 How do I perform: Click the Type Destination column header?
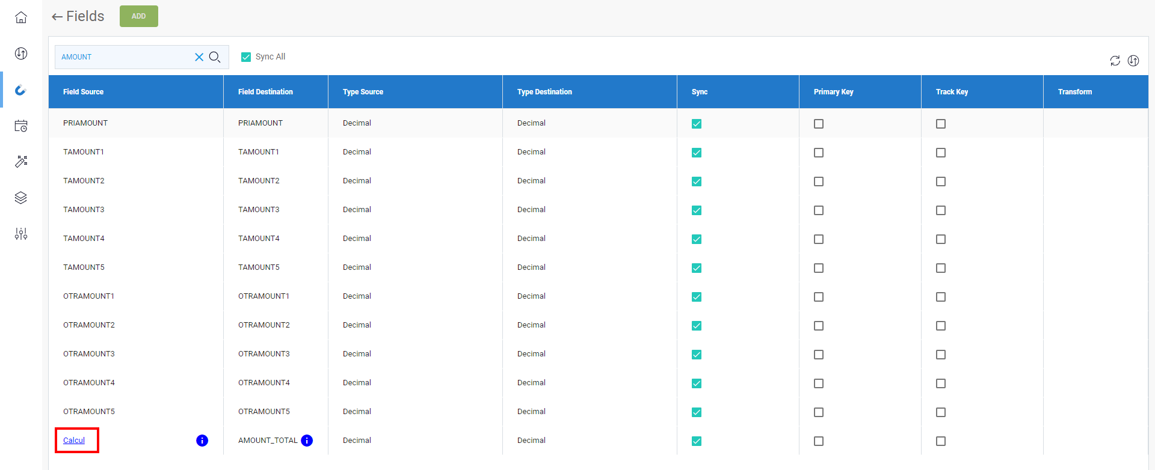coord(544,92)
